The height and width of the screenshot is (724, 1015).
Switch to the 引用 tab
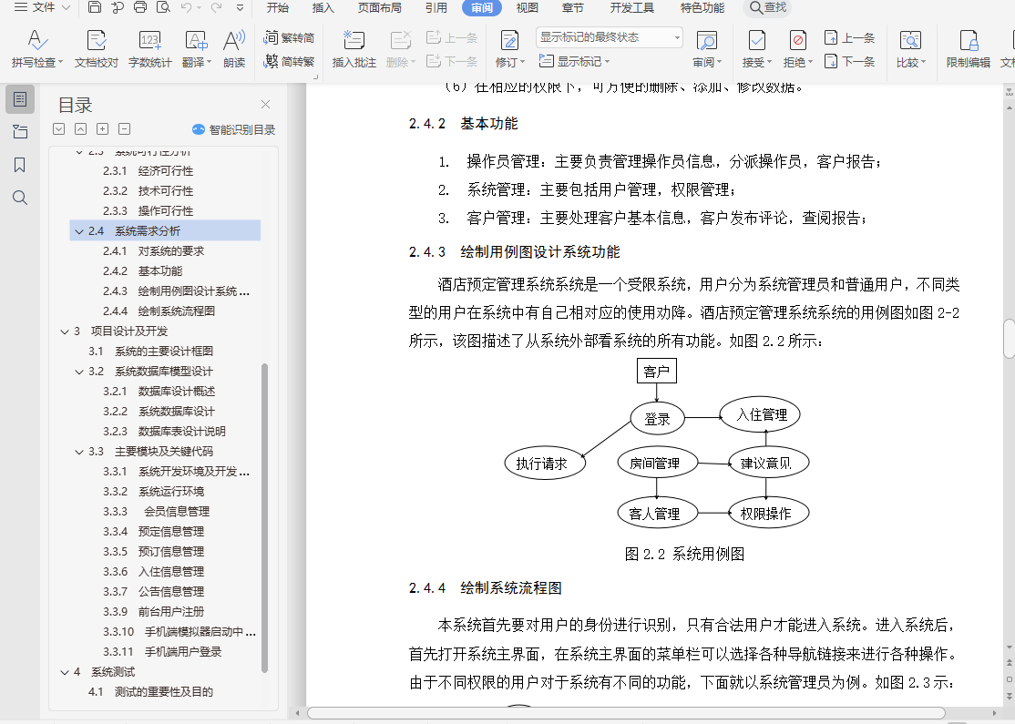point(436,8)
